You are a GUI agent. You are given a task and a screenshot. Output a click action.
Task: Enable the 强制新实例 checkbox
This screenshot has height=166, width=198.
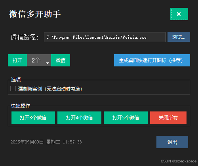pos(13,89)
